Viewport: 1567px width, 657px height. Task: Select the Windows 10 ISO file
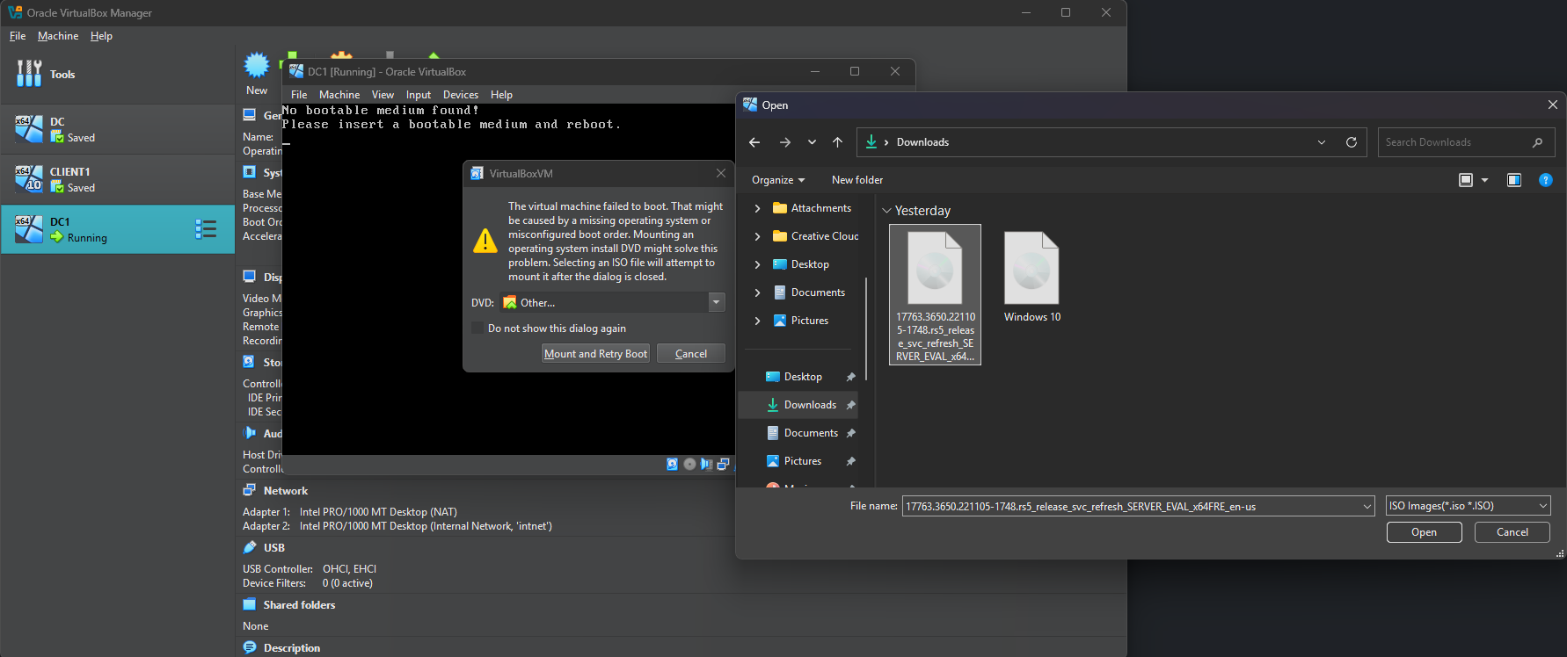[x=1031, y=277]
